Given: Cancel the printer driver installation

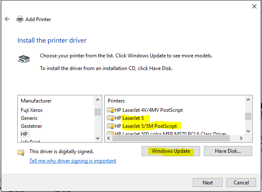Looking at the screenshot, I should pyautogui.click(x=241, y=183).
